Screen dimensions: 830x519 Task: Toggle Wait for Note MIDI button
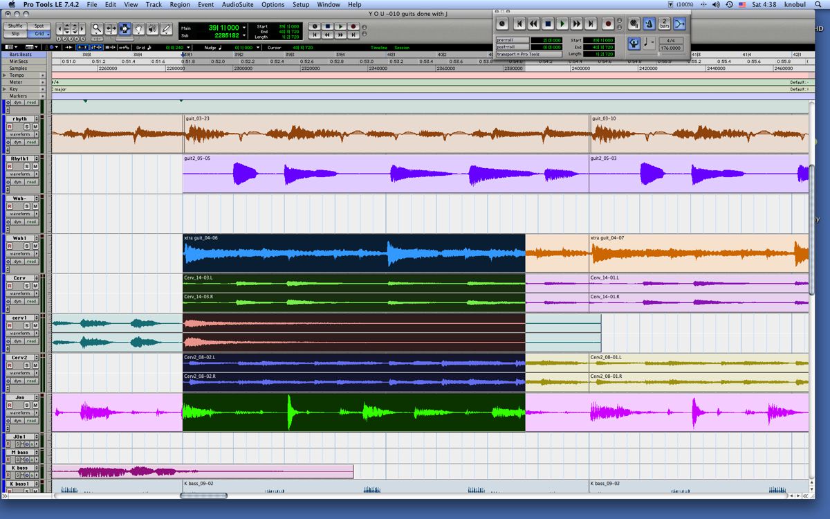[x=634, y=24]
